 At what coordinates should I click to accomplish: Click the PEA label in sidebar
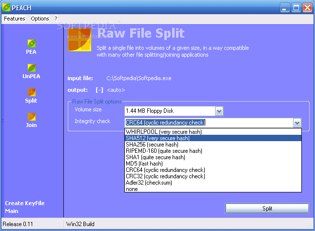31,52
